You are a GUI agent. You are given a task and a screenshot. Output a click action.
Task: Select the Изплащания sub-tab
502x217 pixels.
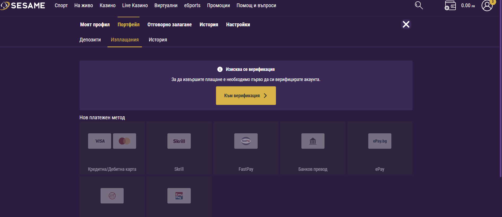[x=125, y=40]
